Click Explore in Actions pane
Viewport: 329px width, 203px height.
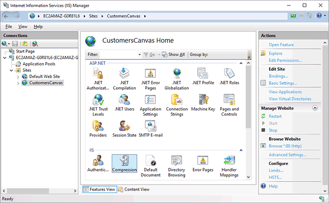(275, 53)
